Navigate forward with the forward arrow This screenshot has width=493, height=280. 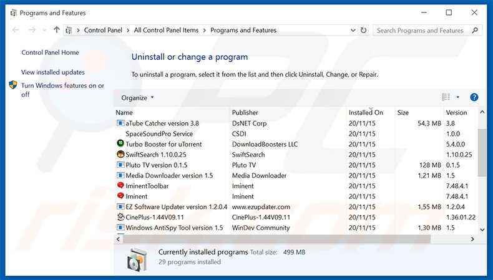click(32, 30)
